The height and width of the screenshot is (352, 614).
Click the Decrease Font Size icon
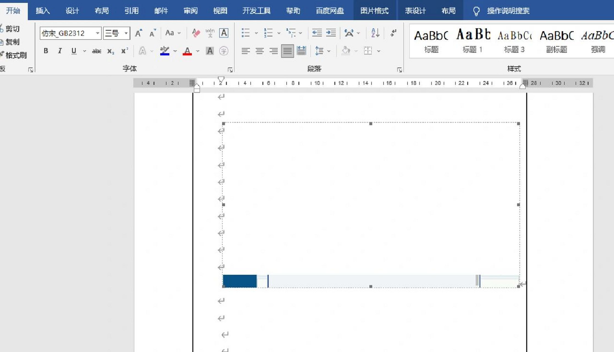[x=152, y=33]
